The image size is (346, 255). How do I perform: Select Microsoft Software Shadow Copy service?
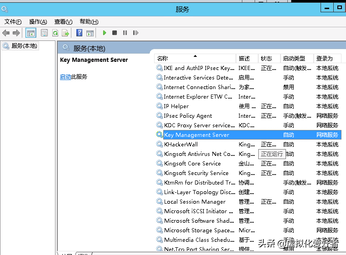tap(248, 221)
